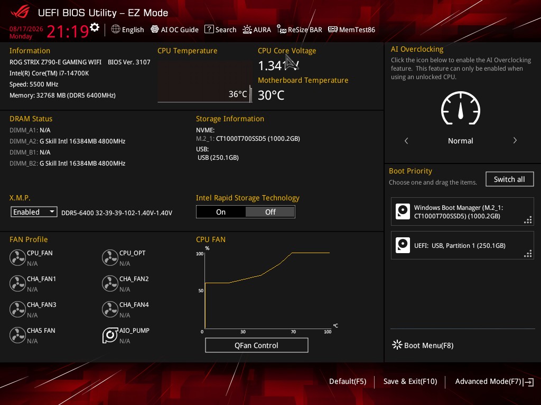Open Boot Menu(F8)
The width and height of the screenshot is (541, 405).
423,345
